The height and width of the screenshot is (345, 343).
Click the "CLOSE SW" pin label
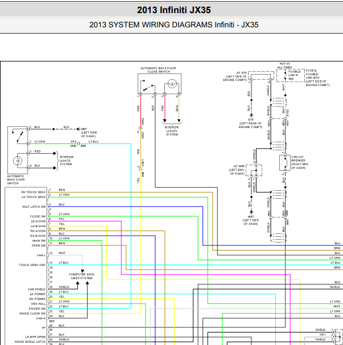(x=38, y=216)
